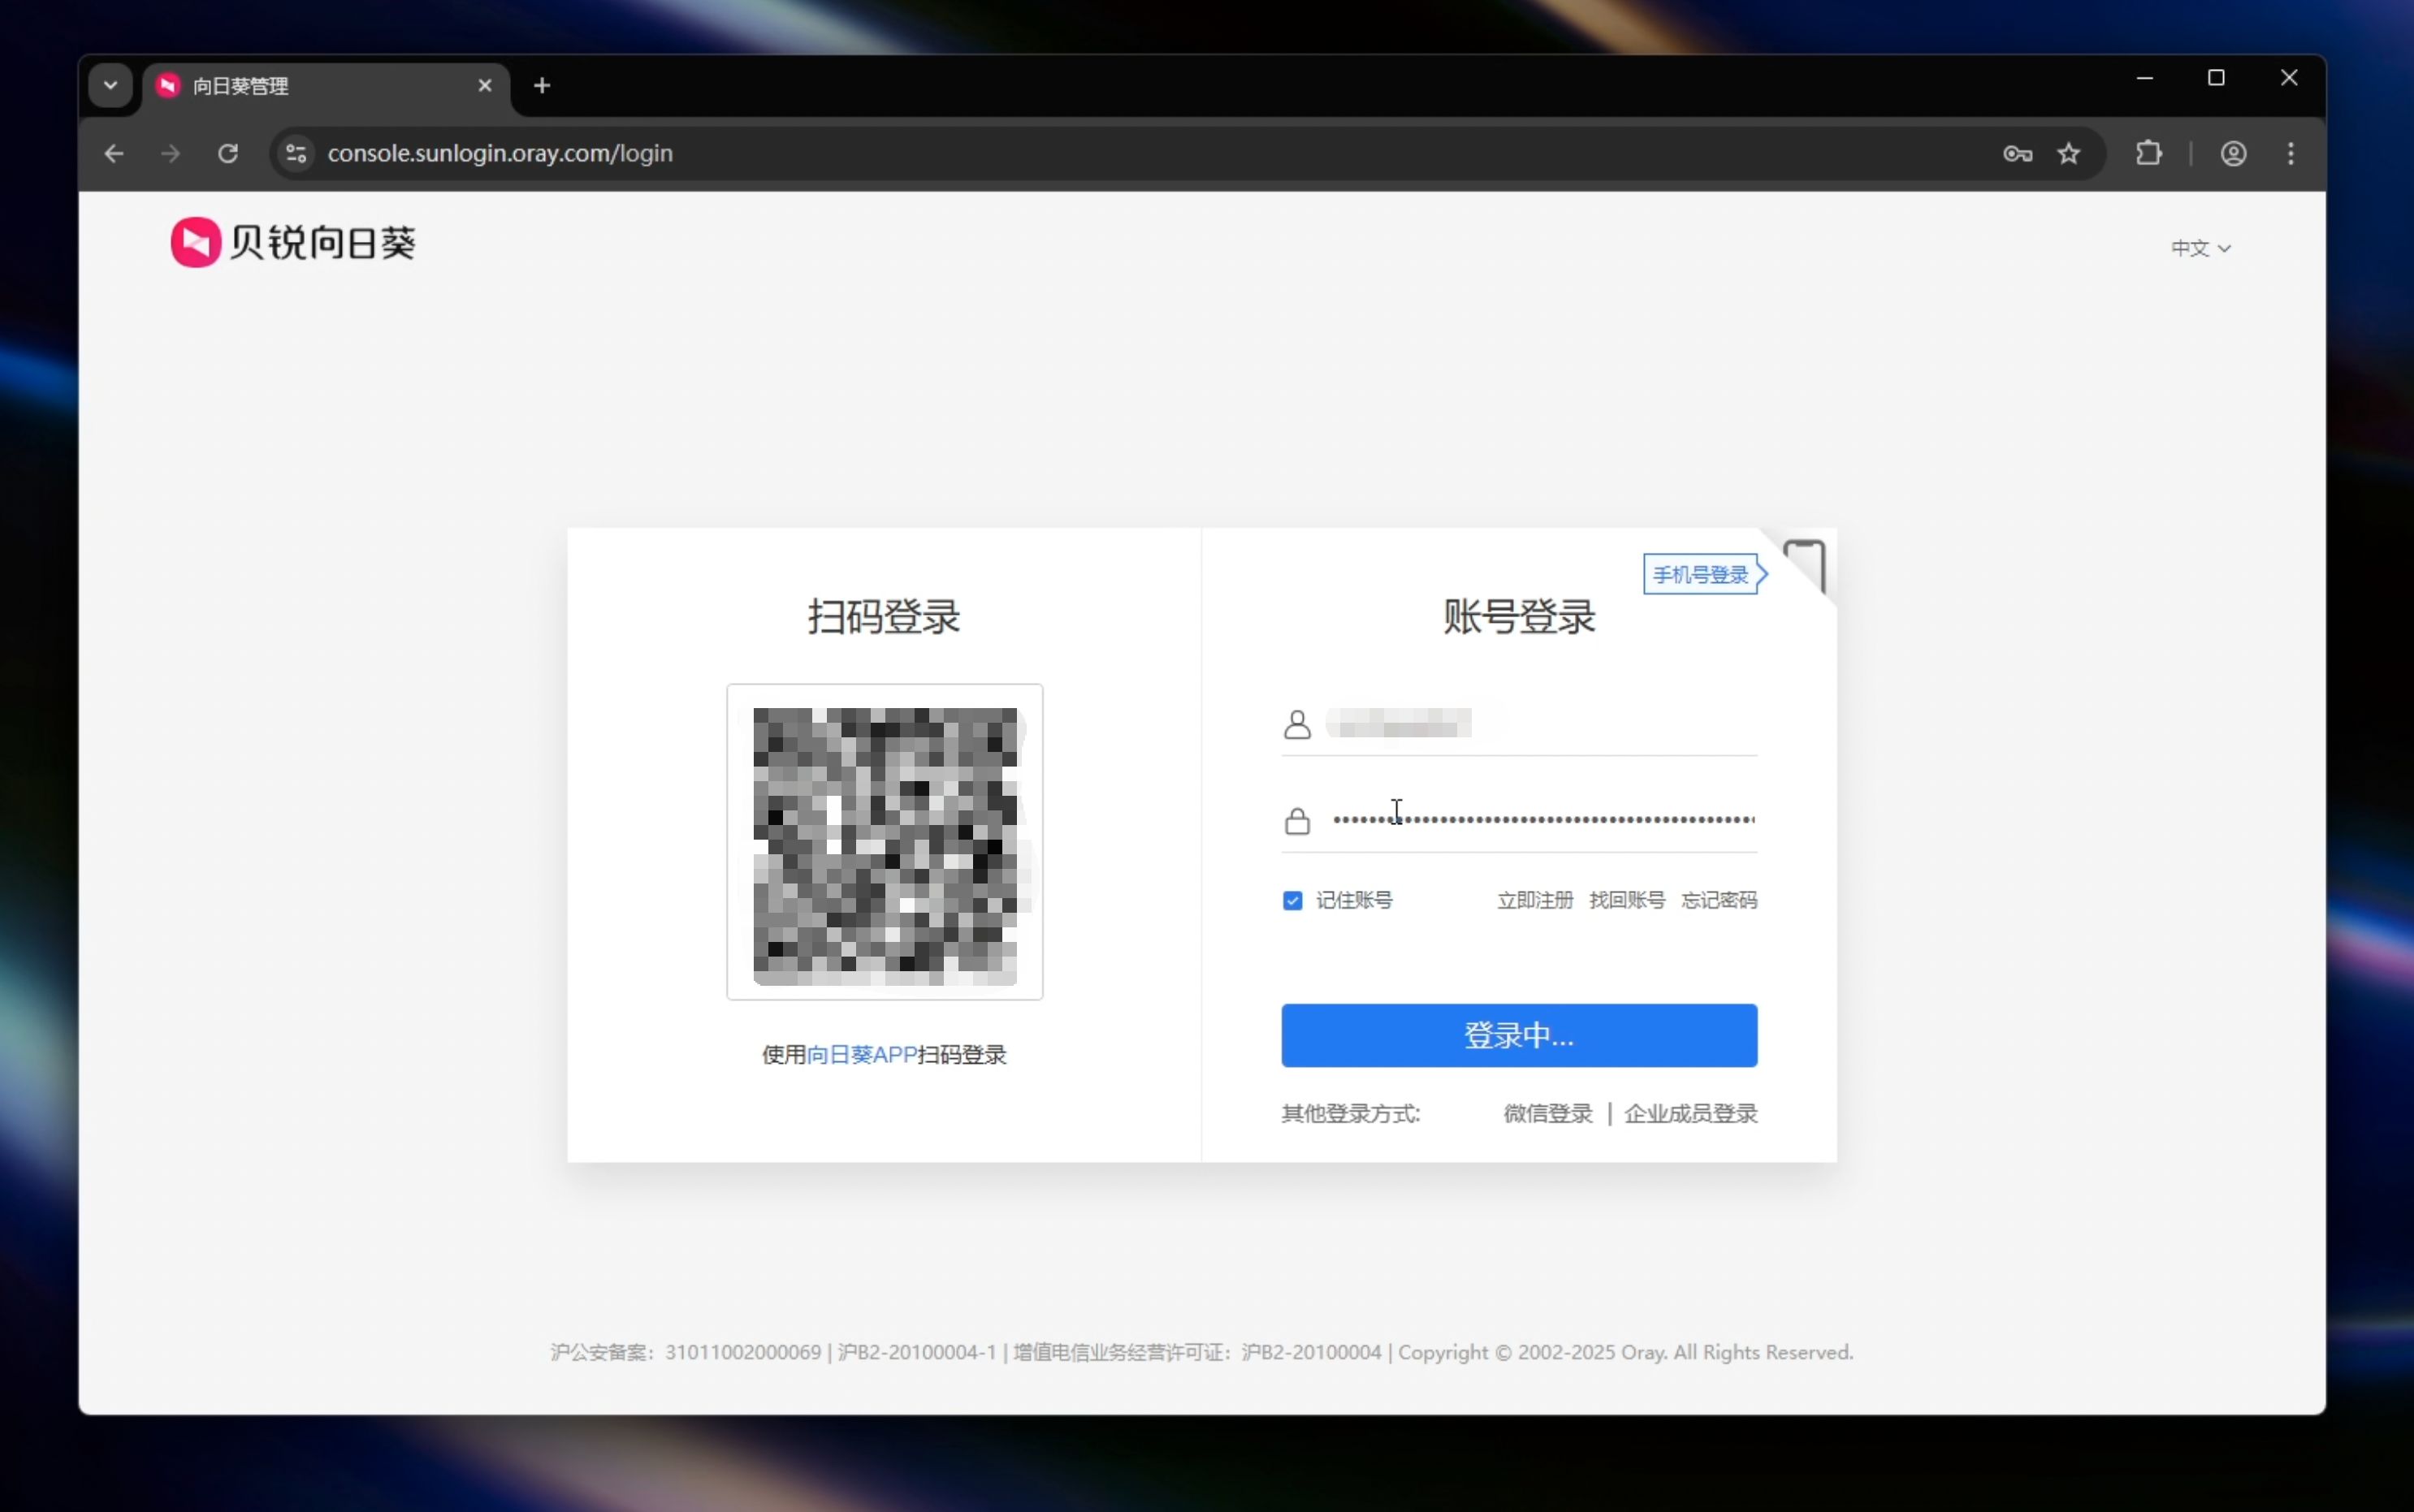Open the tab search dropdown arrow
The width and height of the screenshot is (2414, 1512).
pos(110,86)
